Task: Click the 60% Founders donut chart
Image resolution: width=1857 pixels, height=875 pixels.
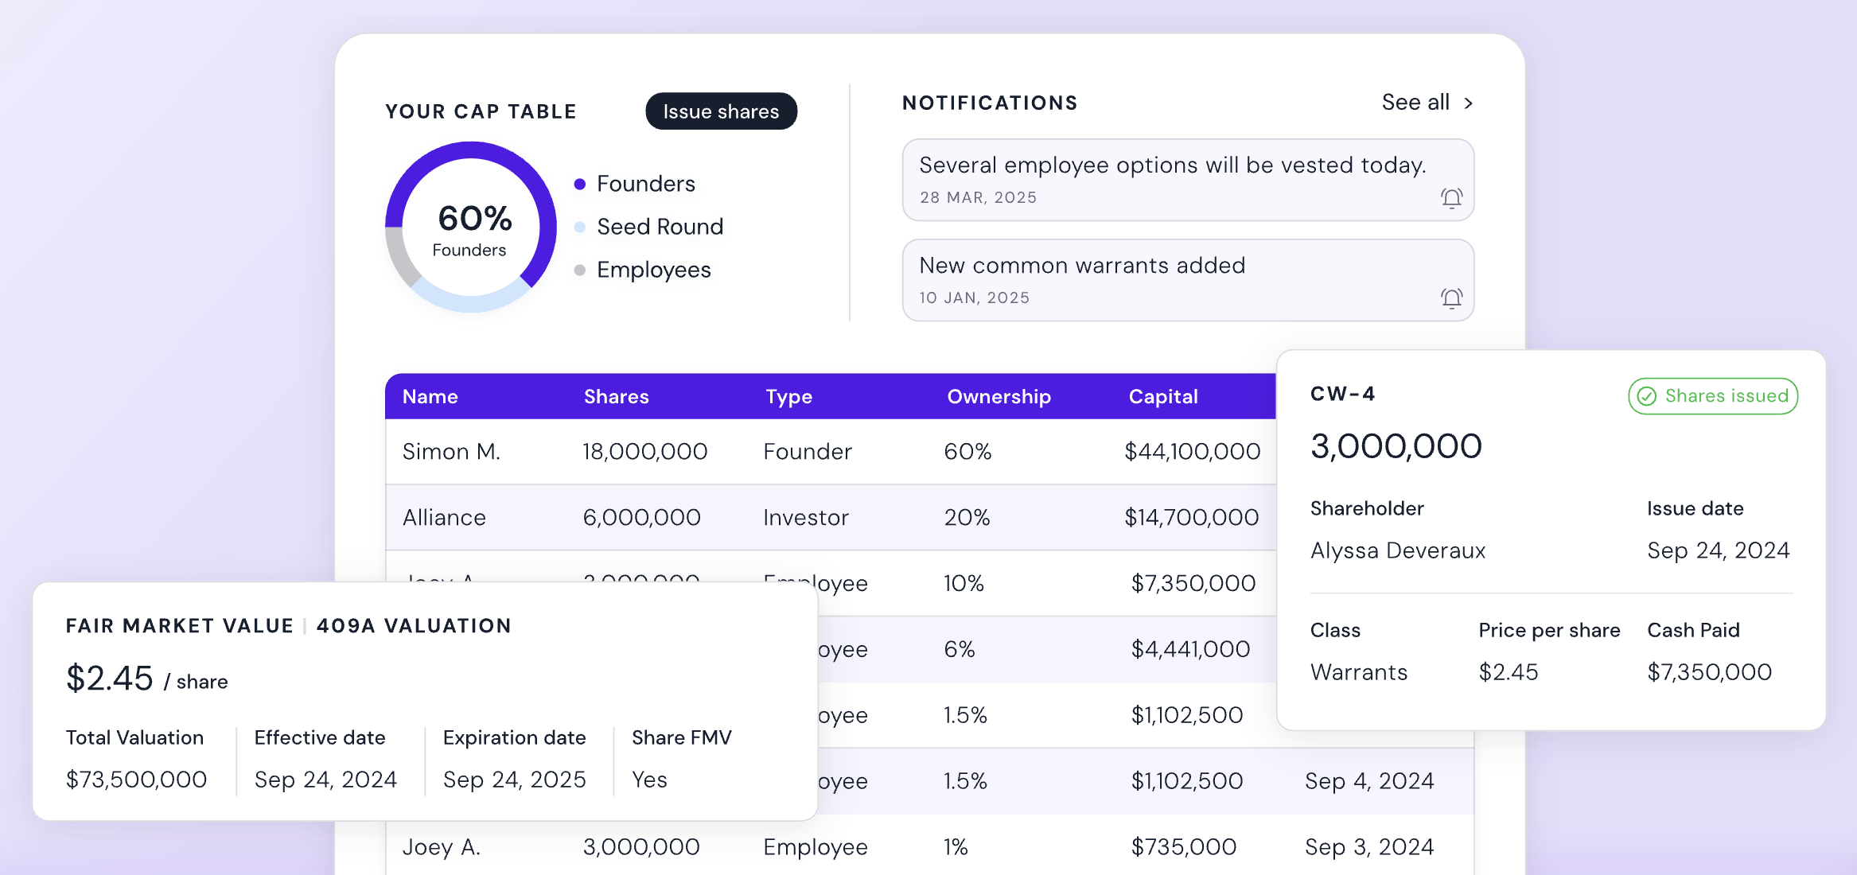Action: tap(471, 227)
